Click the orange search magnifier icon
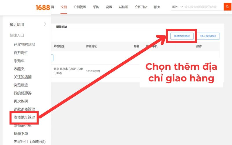The width and height of the screenshot is (232, 145). 227,7
